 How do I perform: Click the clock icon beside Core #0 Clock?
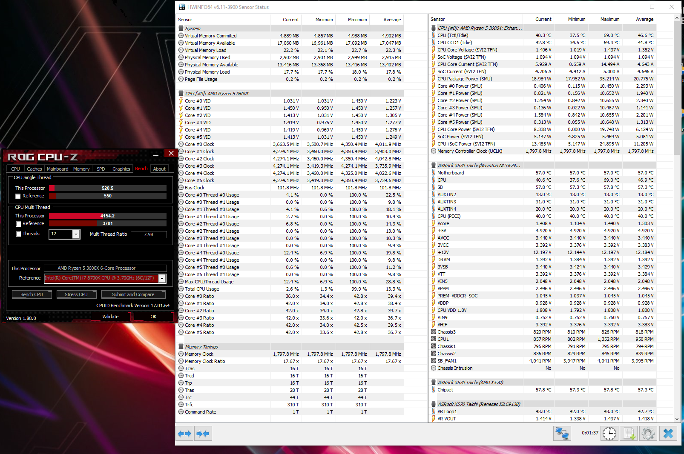click(x=181, y=144)
